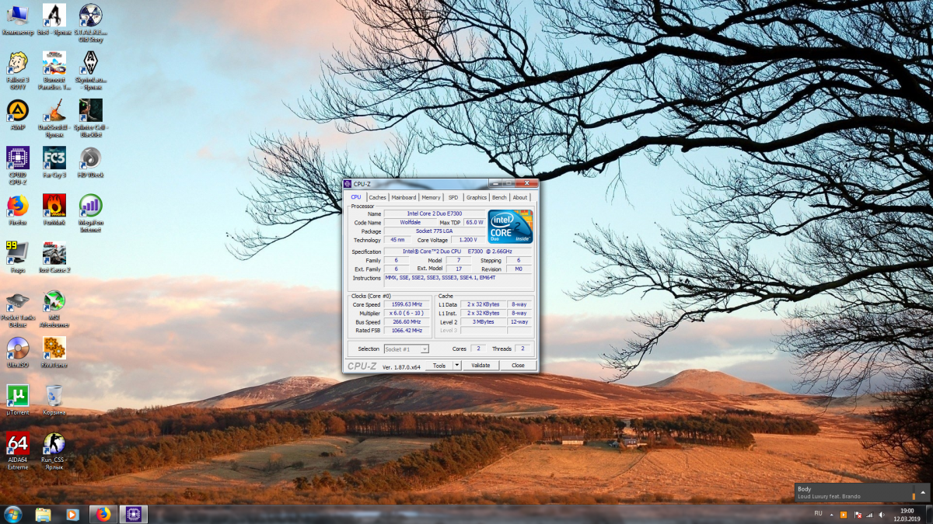Image resolution: width=933 pixels, height=524 pixels.
Task: Open the Just Cause 2 desktop shortcut
Action: [x=54, y=258]
